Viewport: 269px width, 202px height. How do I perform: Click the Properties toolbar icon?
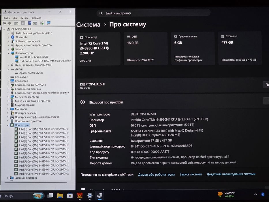tap(23, 23)
